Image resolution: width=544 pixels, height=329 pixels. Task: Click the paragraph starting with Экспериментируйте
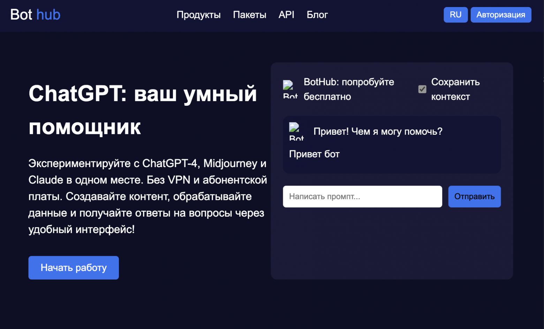[x=148, y=196]
